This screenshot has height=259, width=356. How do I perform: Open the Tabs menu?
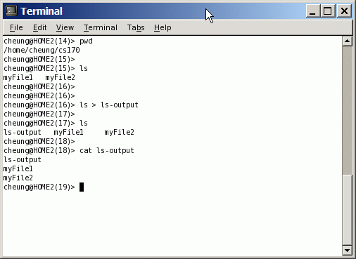click(x=136, y=27)
